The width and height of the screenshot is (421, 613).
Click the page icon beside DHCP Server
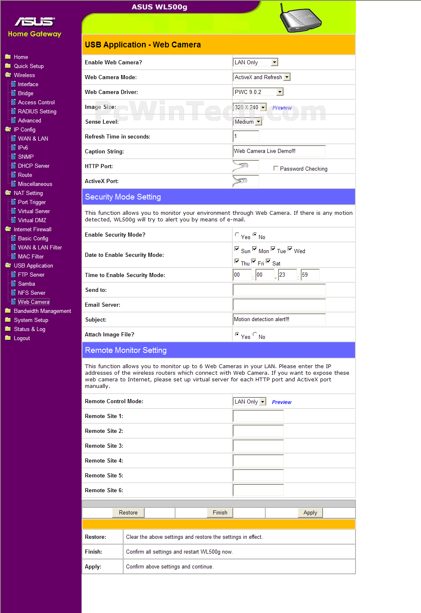click(14, 166)
